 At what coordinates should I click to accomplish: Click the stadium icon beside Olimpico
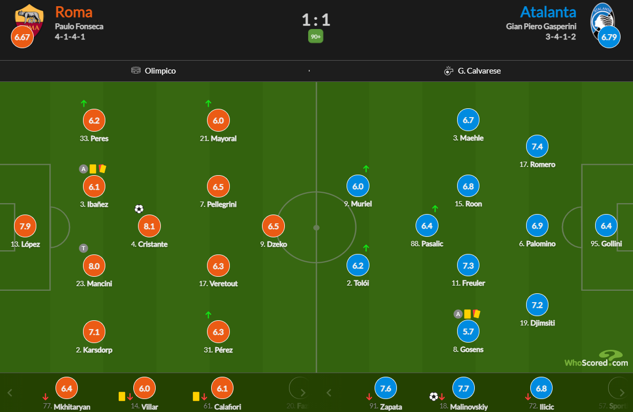coord(136,70)
